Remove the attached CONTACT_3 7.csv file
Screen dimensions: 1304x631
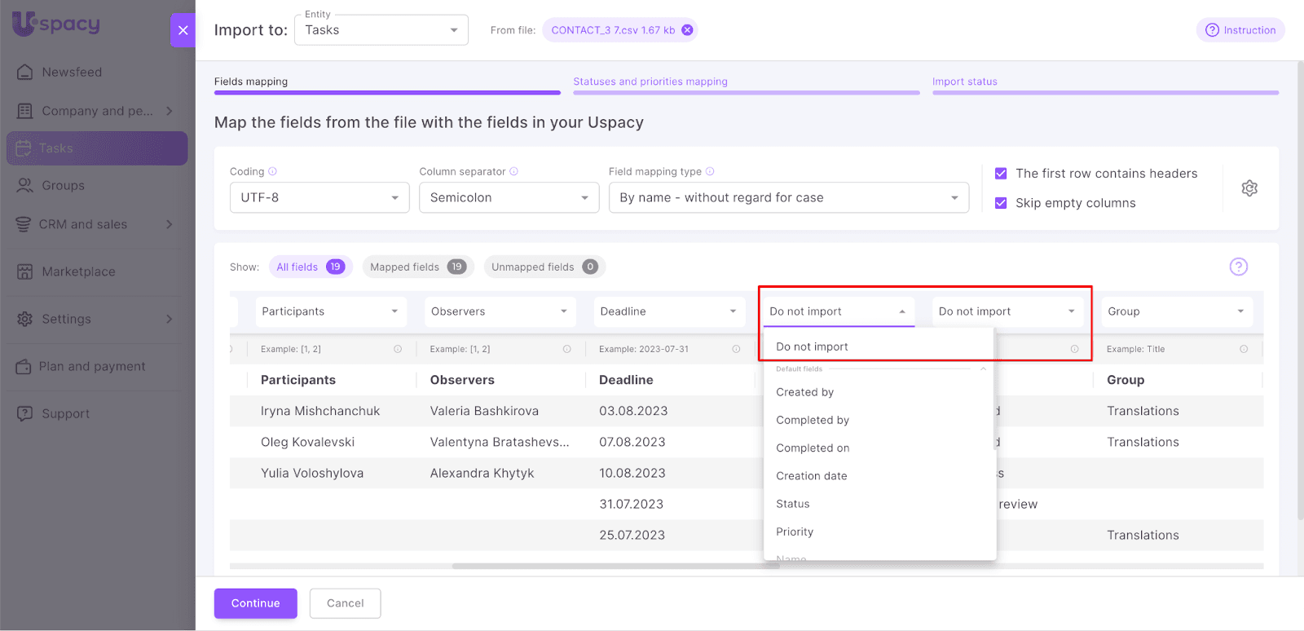click(x=687, y=30)
